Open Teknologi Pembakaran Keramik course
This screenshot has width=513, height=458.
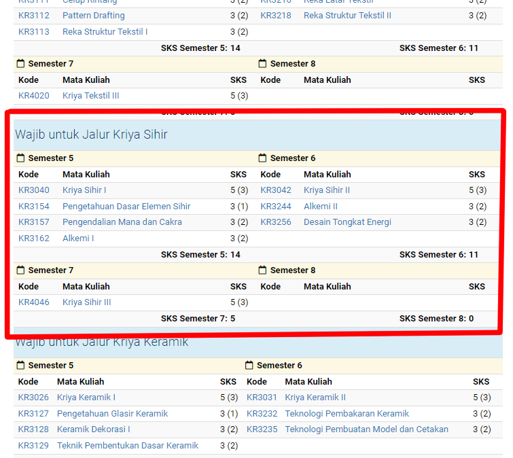click(x=347, y=414)
